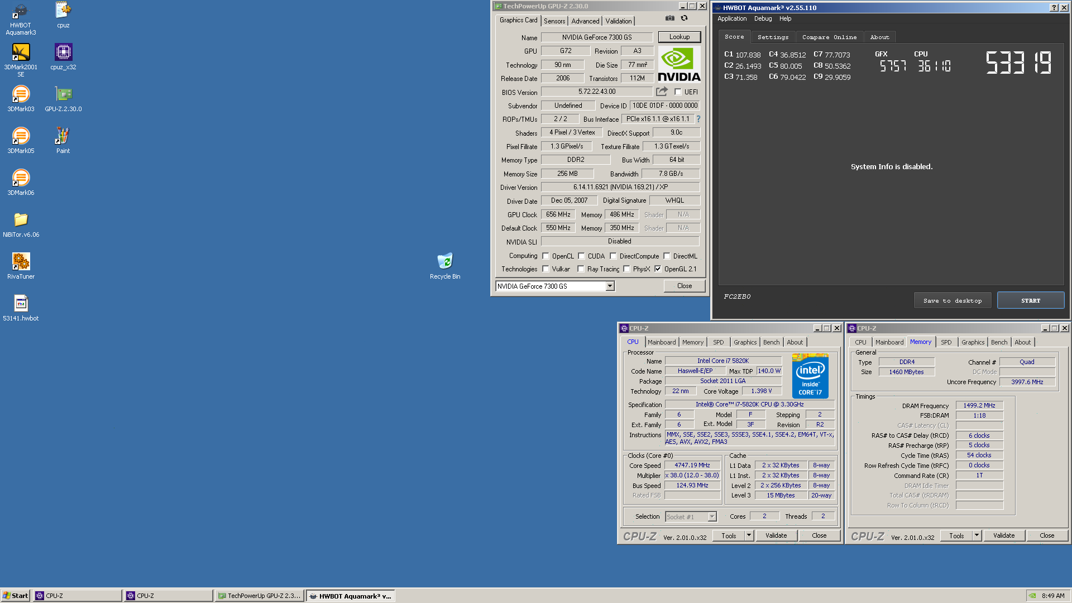This screenshot has width=1072, height=603.
Task: Launch 3DMark05 desktop shortcut
Action: pyautogui.click(x=21, y=141)
